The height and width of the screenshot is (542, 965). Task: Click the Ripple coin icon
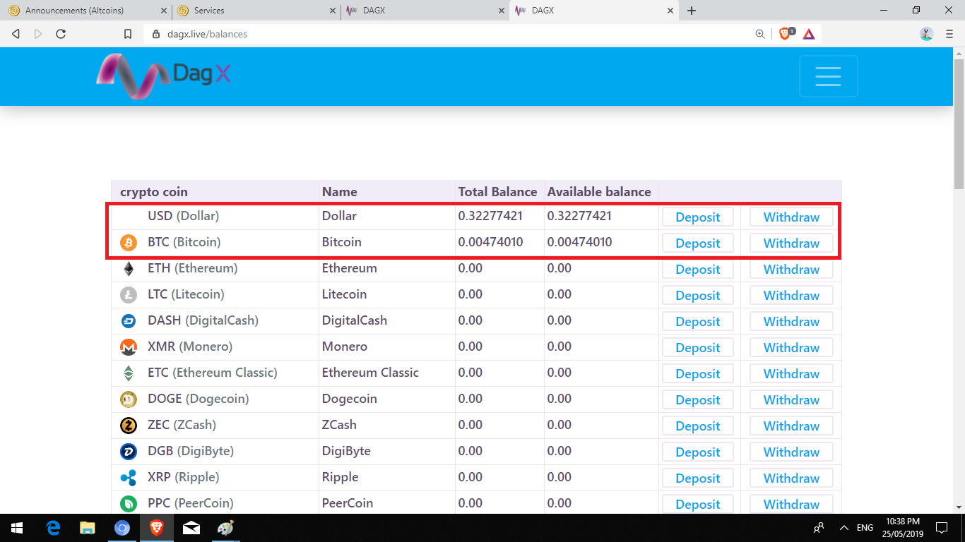129,478
